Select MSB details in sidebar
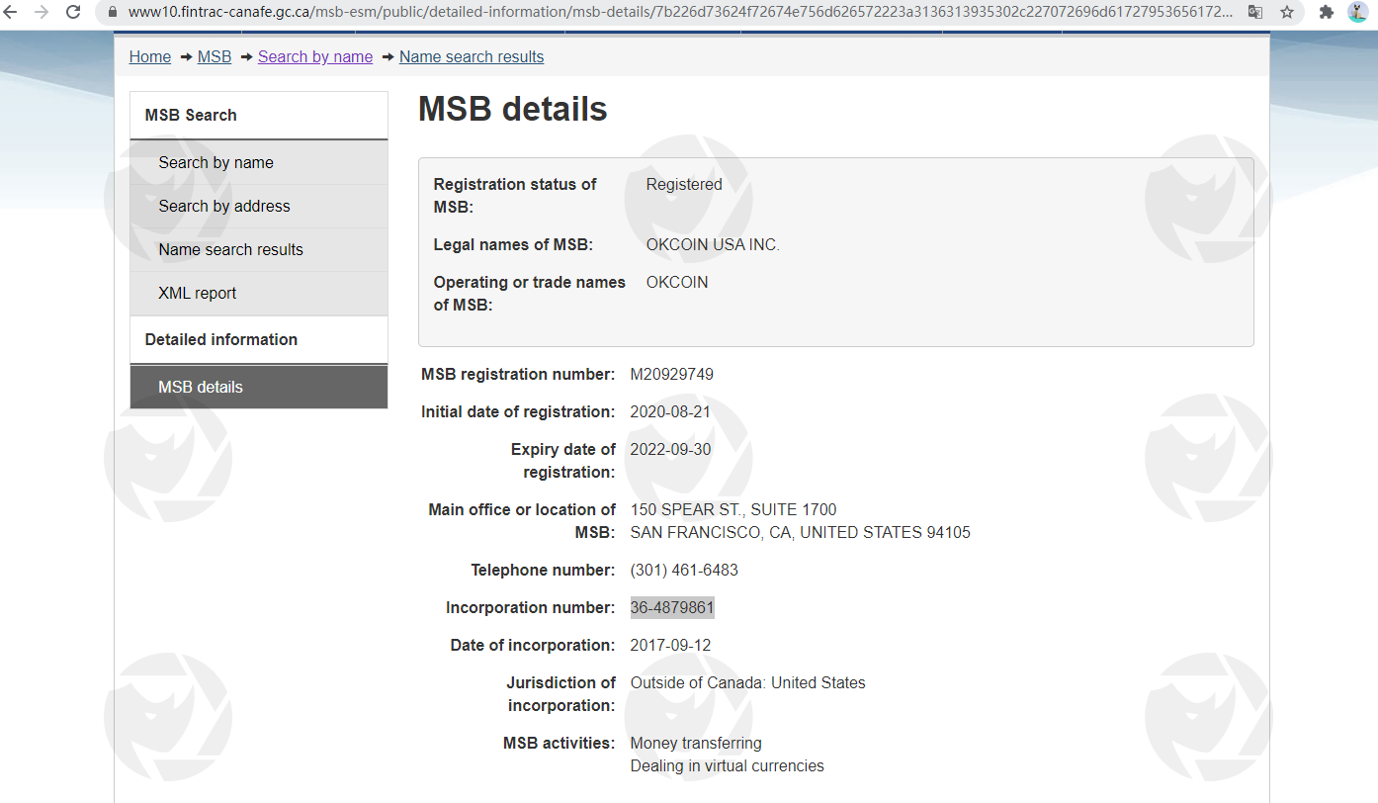 click(201, 387)
